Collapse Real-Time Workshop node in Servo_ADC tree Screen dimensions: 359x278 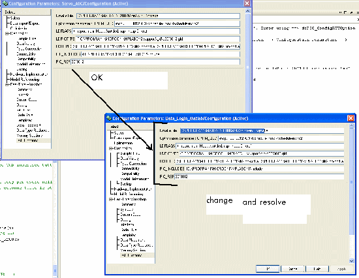7,84
